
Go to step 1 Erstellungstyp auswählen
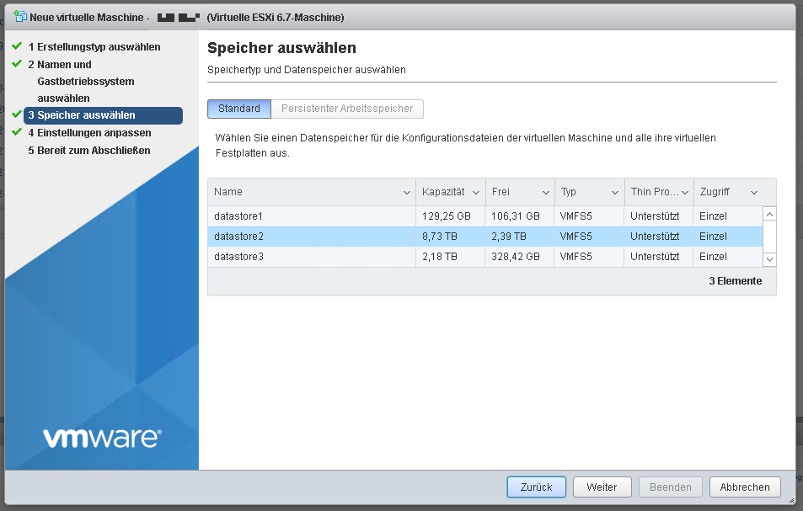99,47
